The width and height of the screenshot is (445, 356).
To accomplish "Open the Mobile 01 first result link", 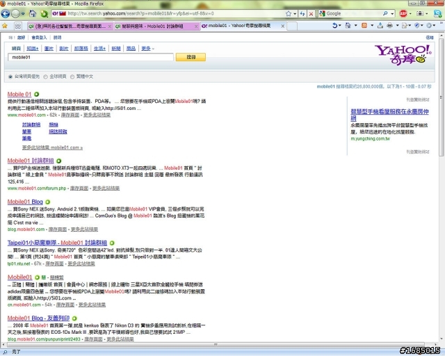I will point(19,95).
